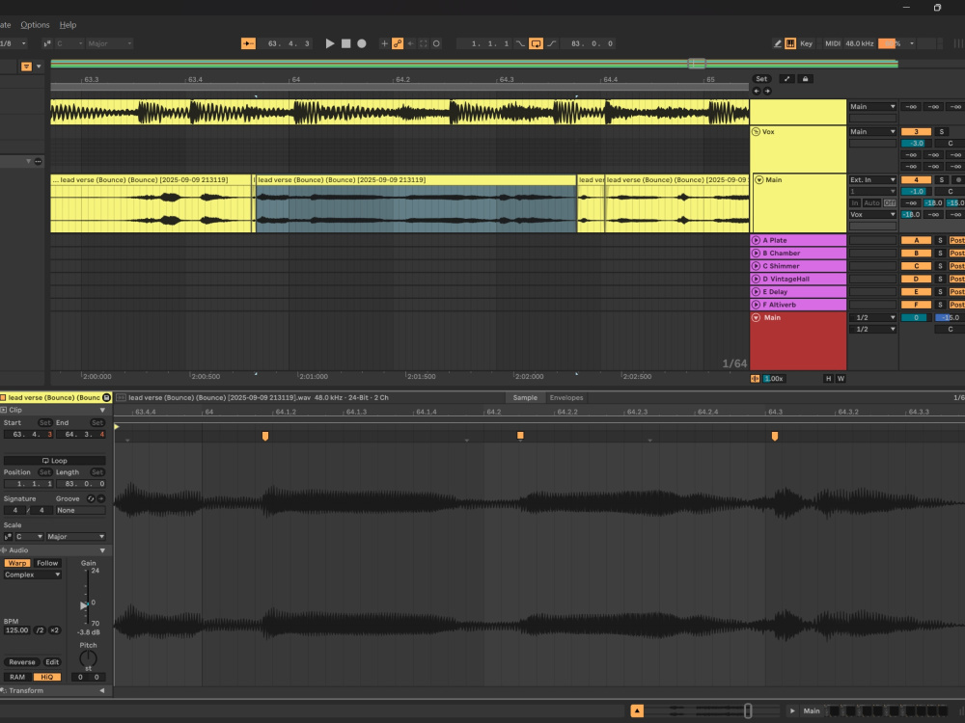This screenshot has width=965, height=723.
Task: Toggle the clip Warp button
Action: (17, 563)
